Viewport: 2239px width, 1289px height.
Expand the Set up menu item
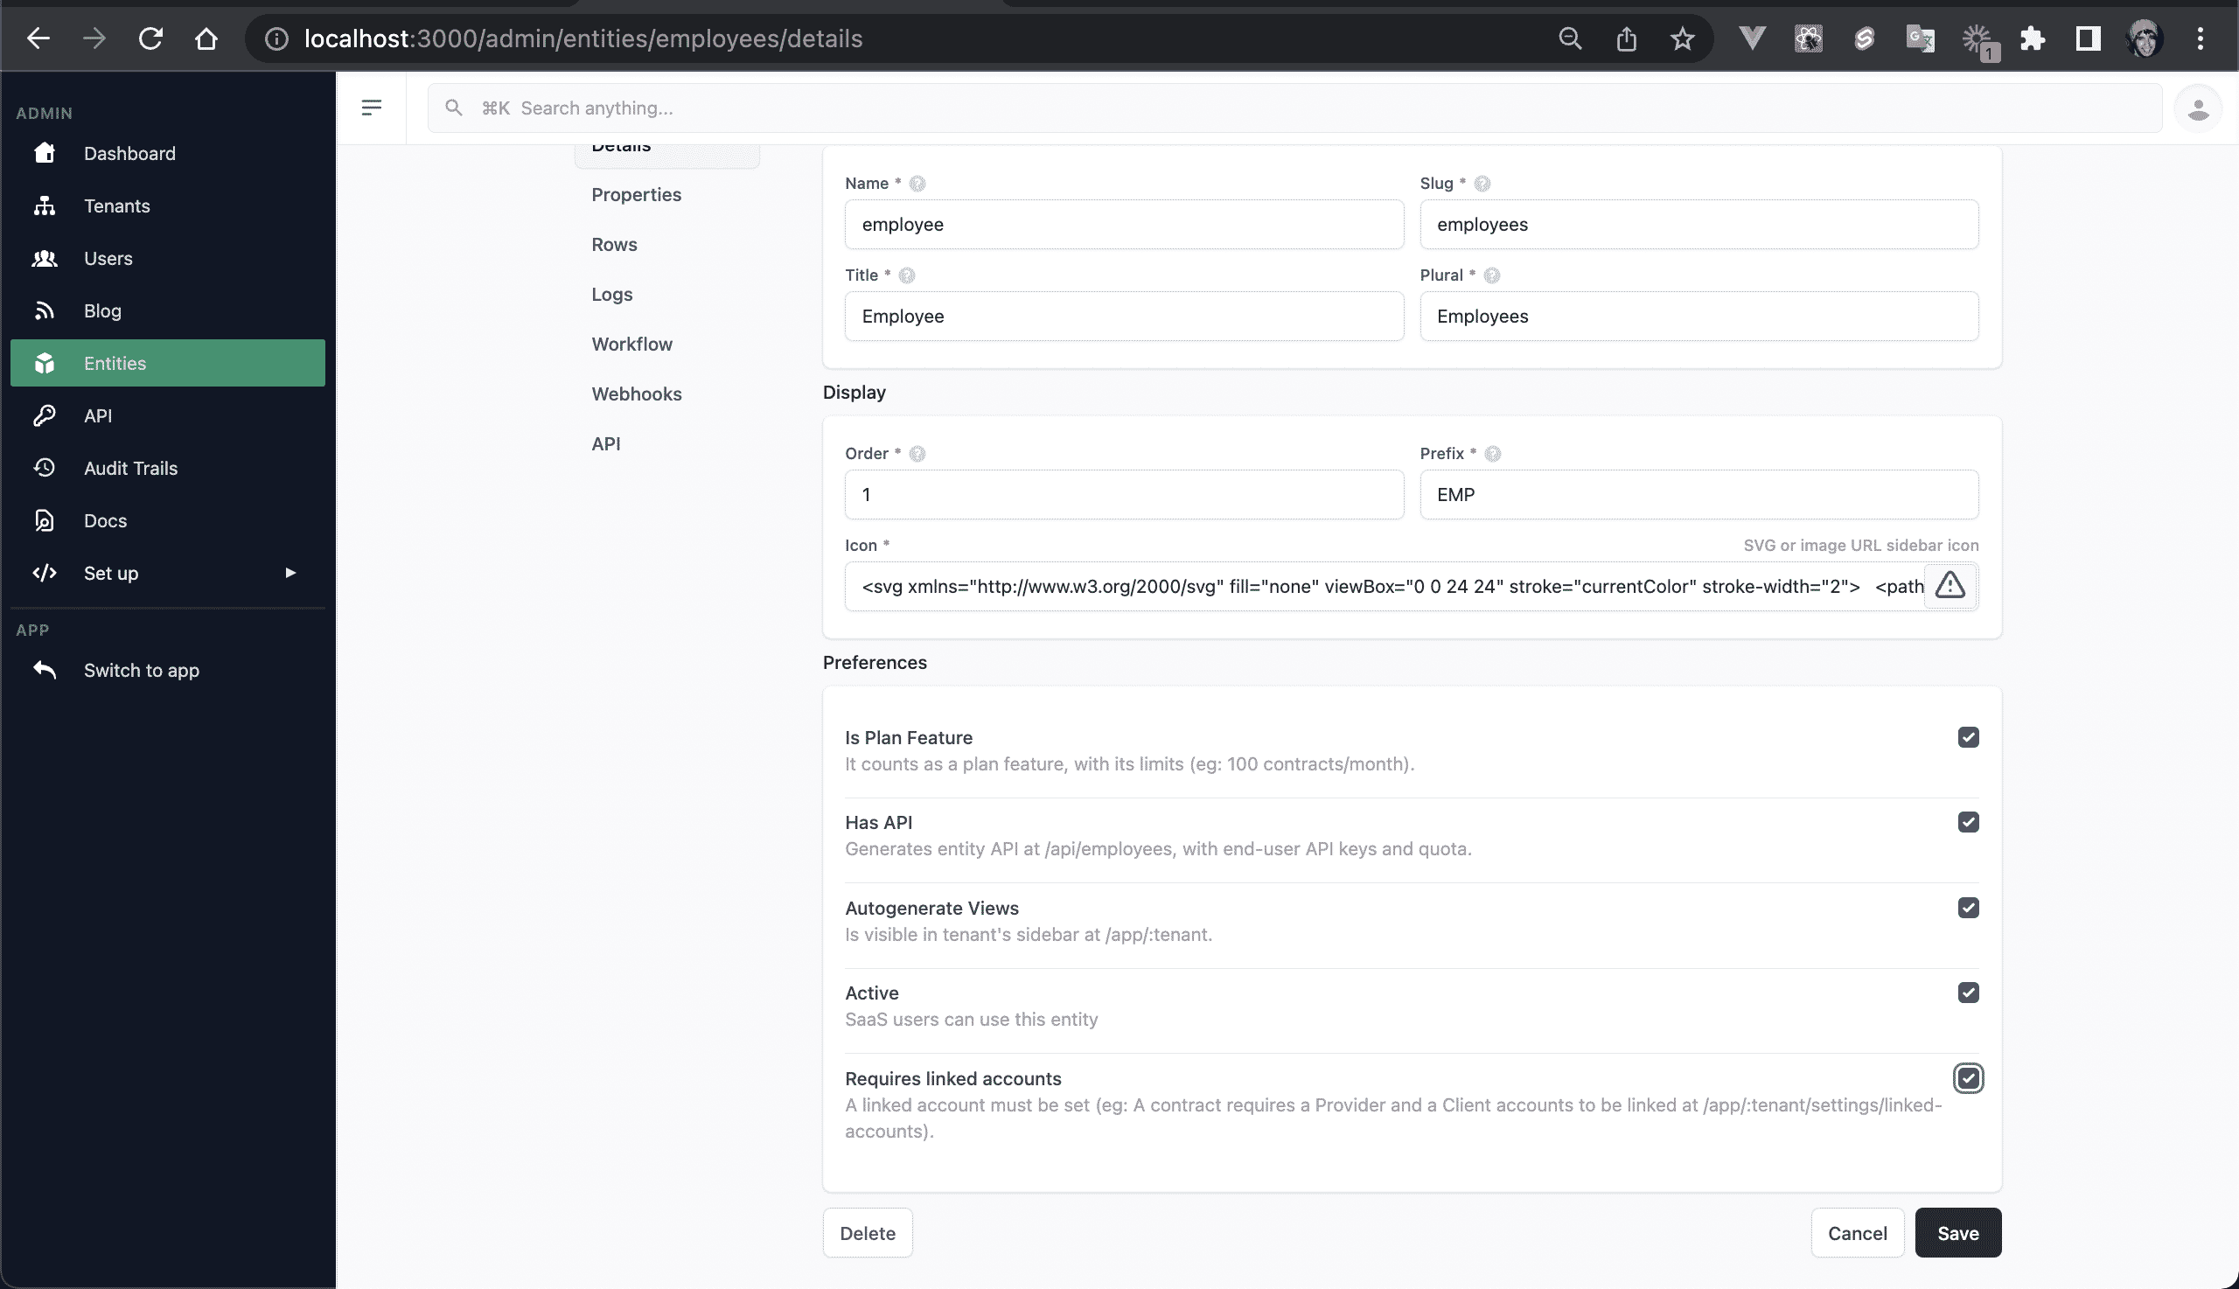pos(290,572)
